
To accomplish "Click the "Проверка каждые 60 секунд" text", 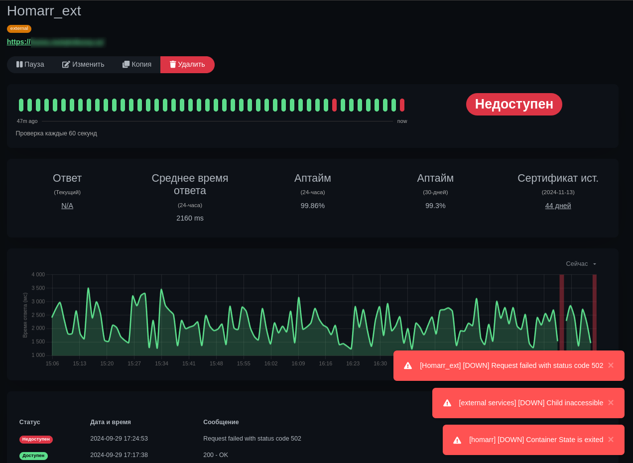I will tap(56, 133).
